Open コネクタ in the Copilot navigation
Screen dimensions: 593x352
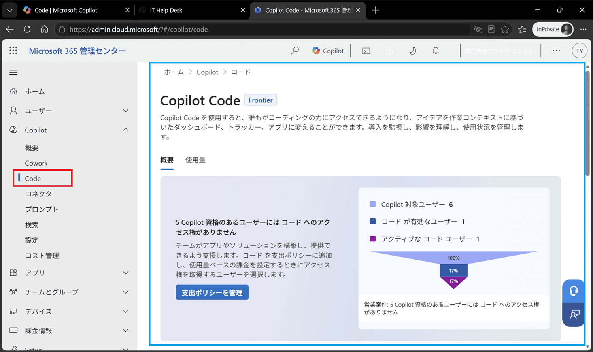coord(38,194)
